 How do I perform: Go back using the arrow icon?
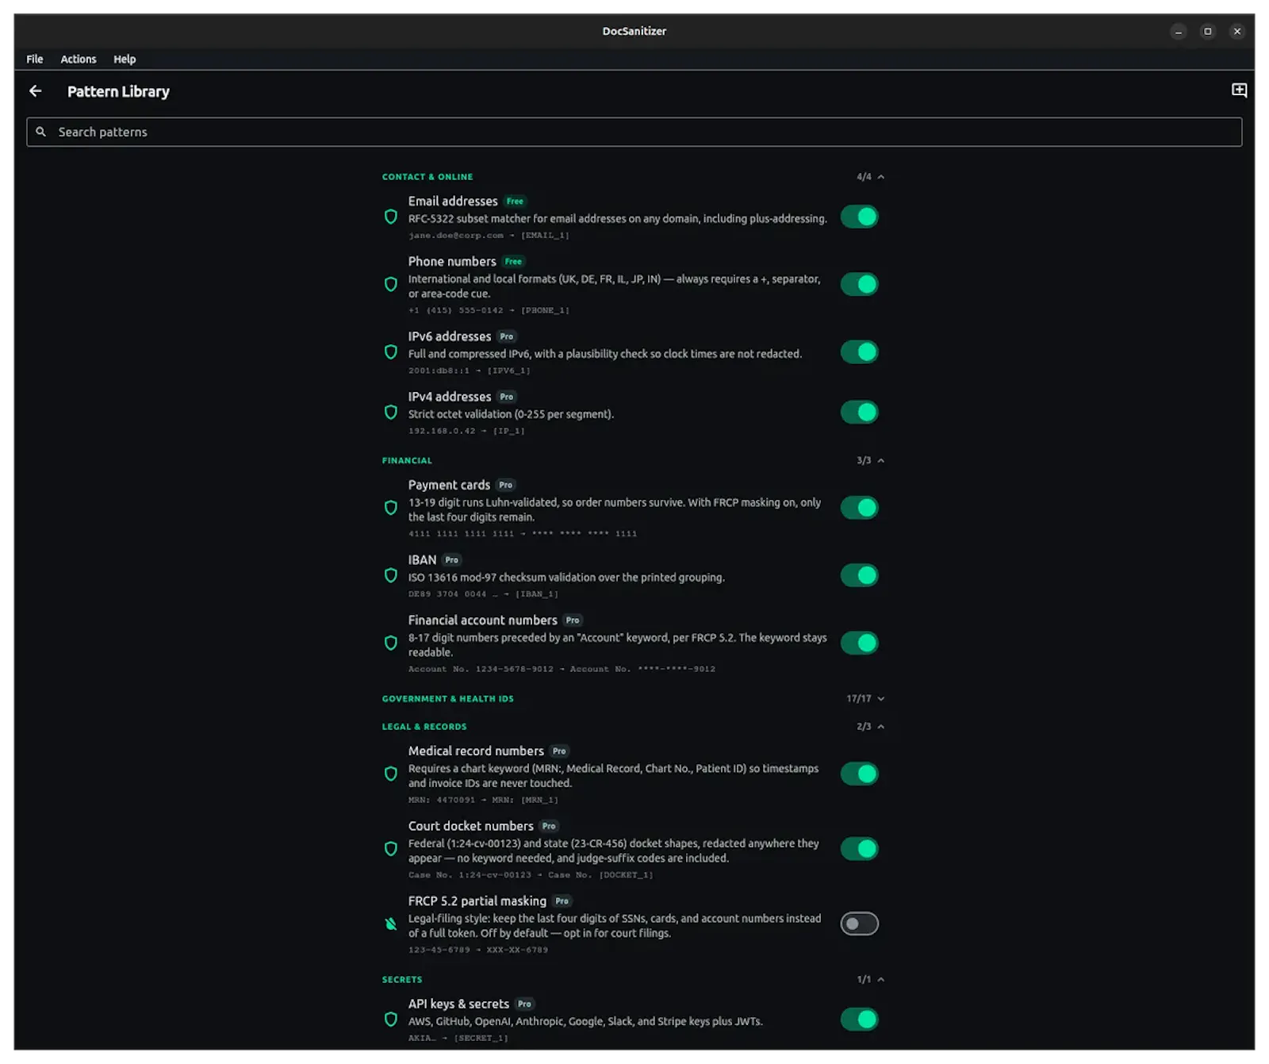(x=36, y=91)
